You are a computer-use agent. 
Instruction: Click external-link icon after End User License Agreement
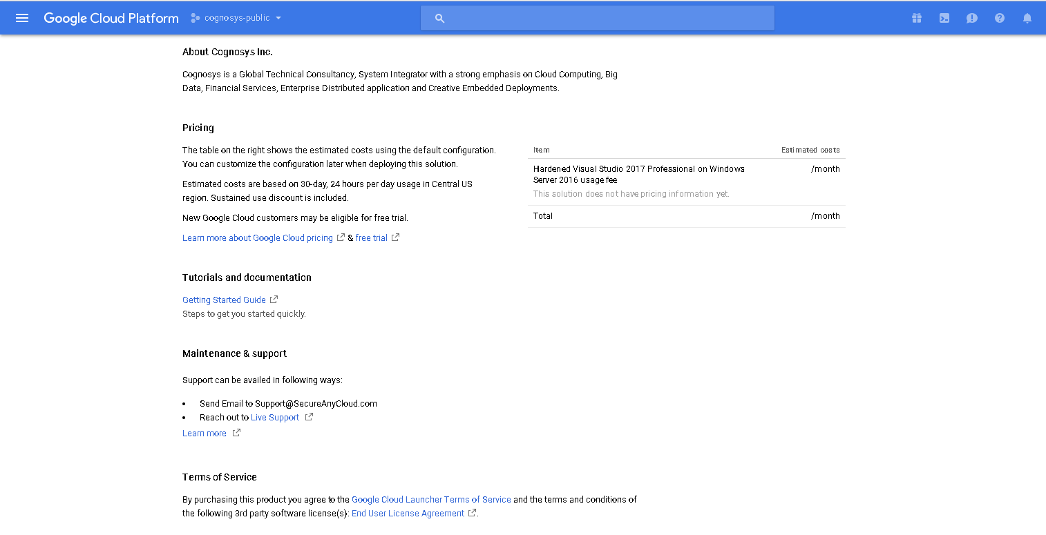pos(472,513)
